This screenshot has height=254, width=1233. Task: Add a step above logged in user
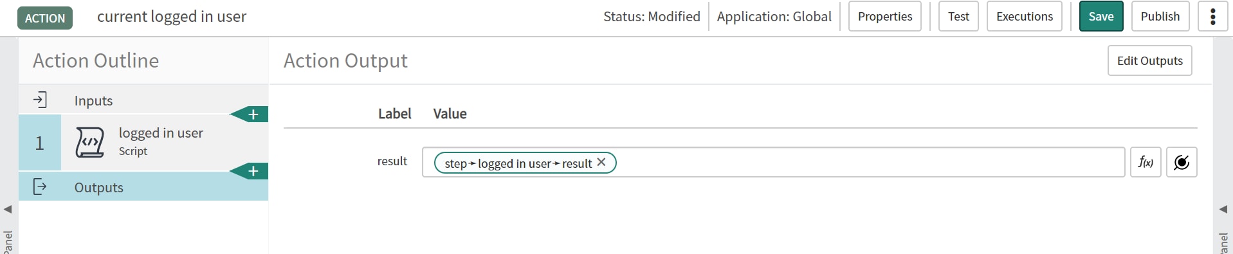250,114
